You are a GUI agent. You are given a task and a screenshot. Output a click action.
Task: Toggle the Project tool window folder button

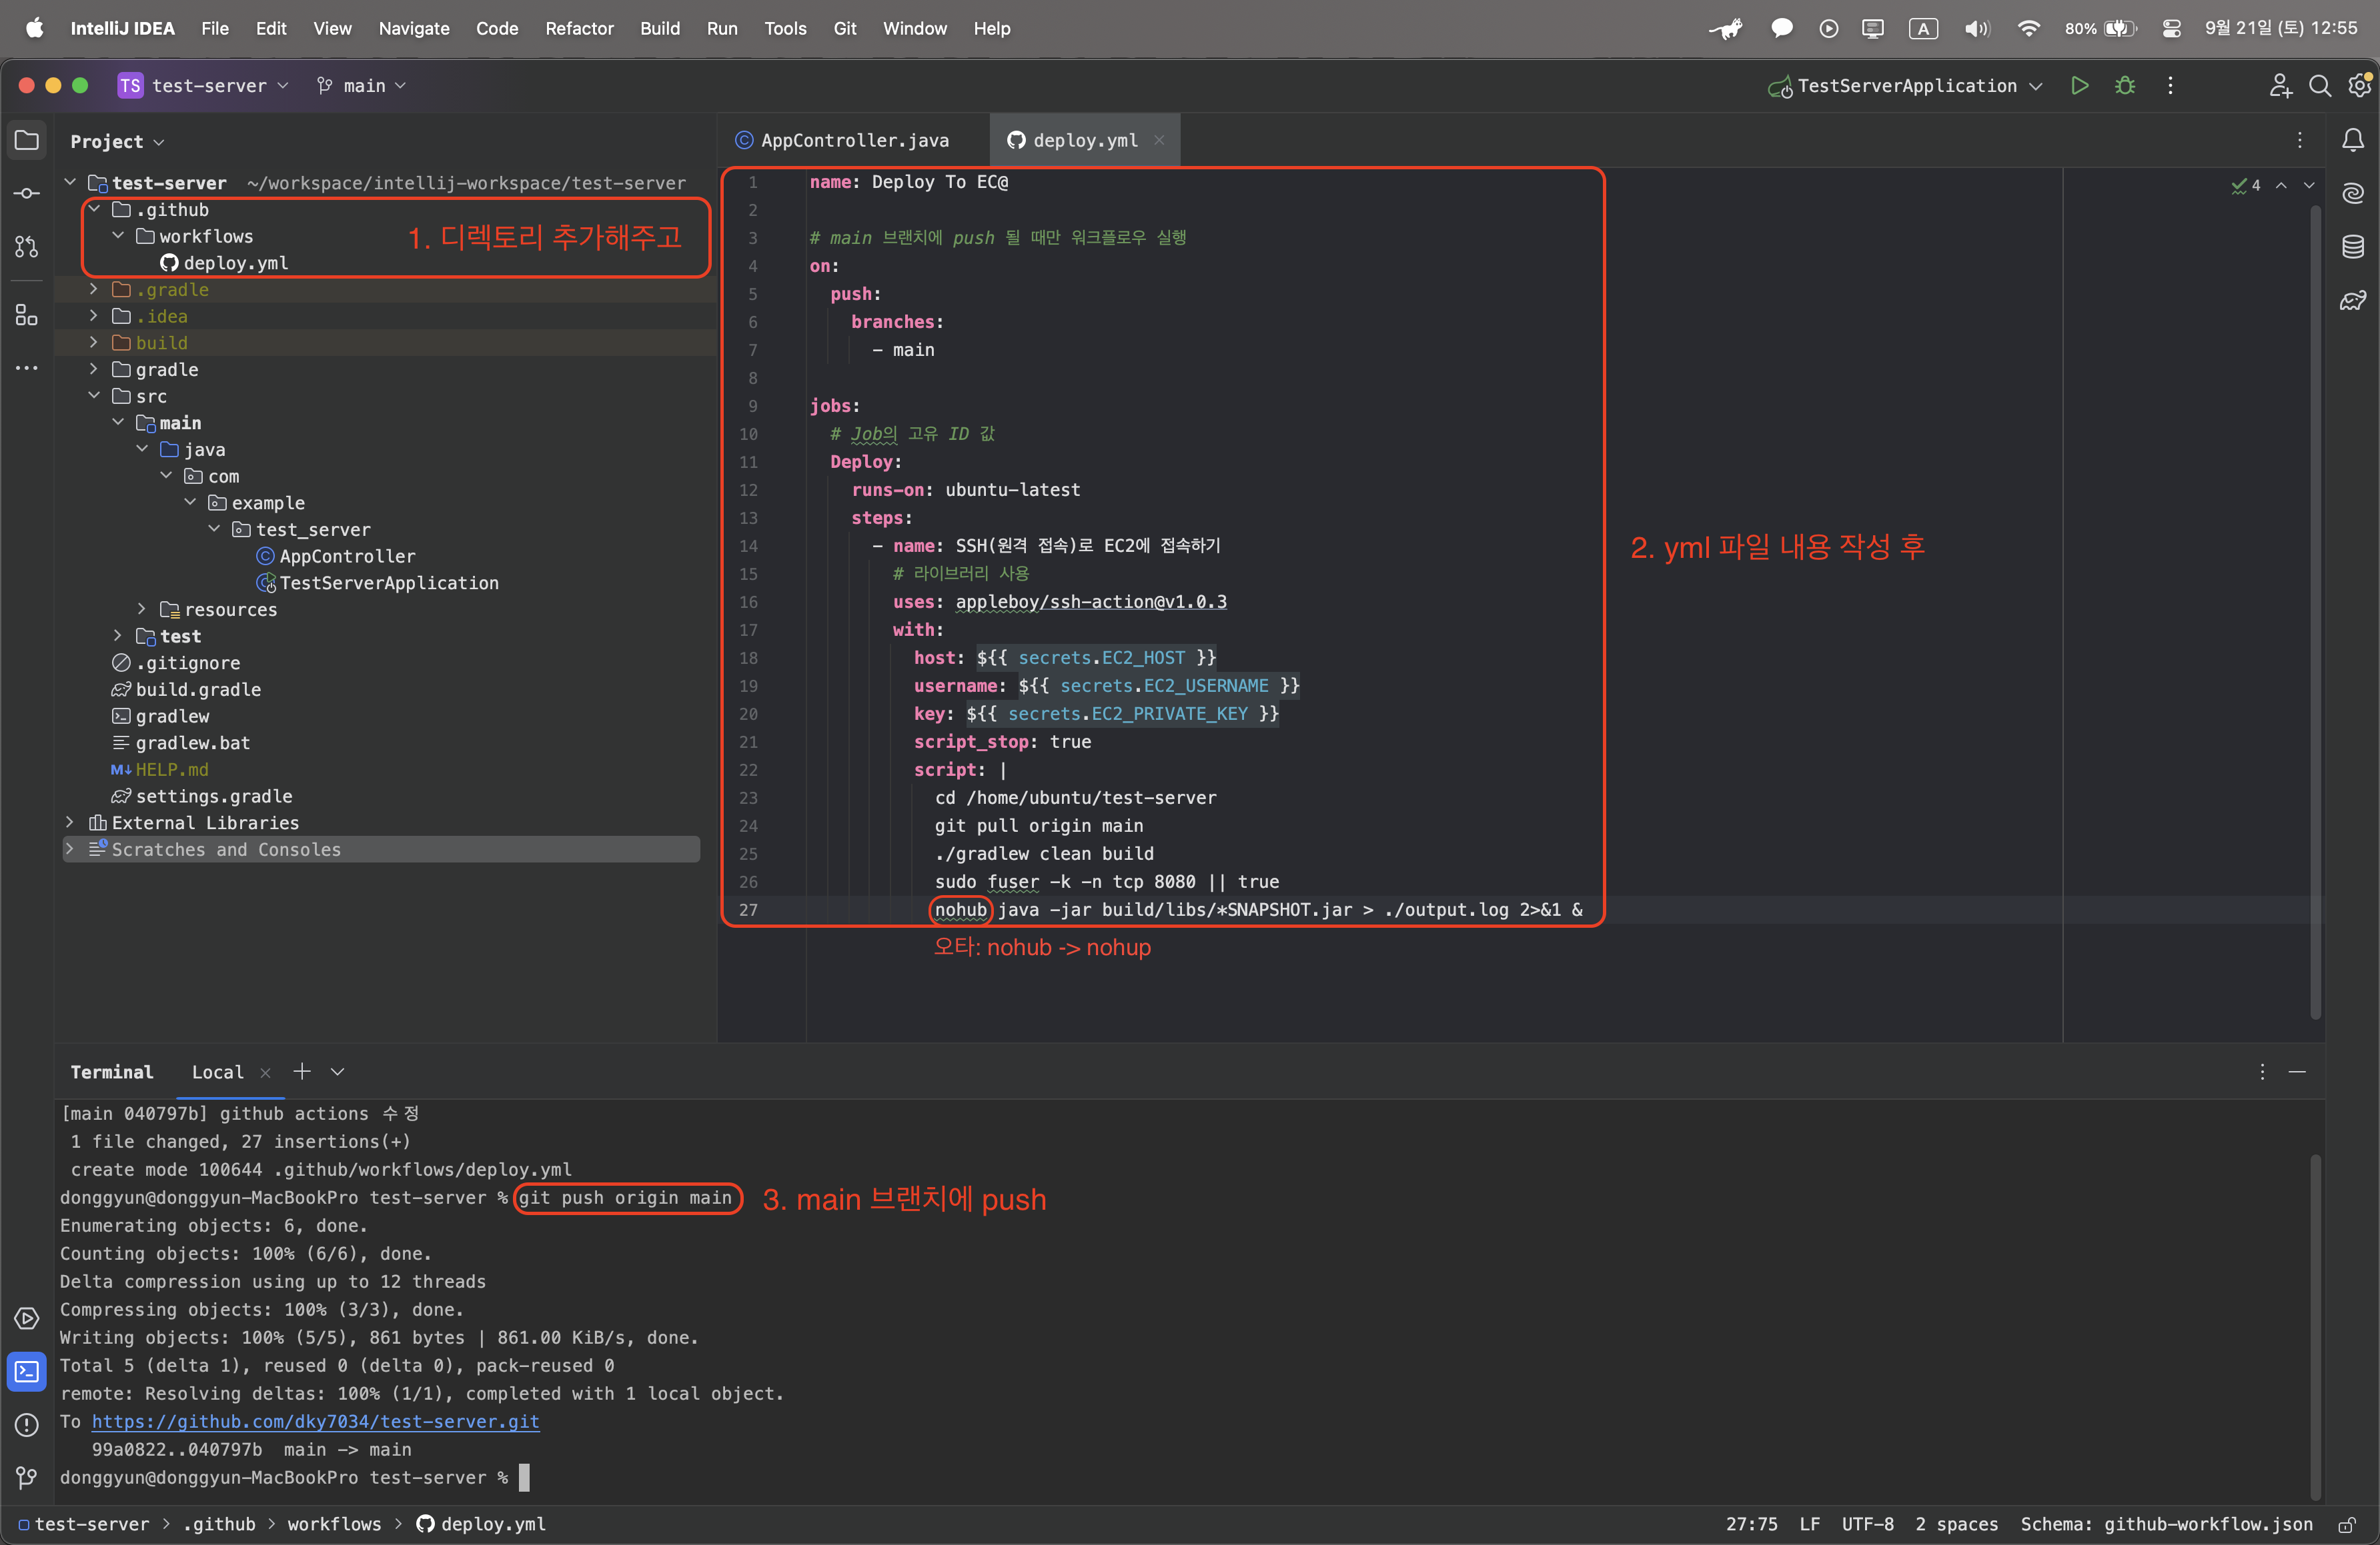click(27, 140)
